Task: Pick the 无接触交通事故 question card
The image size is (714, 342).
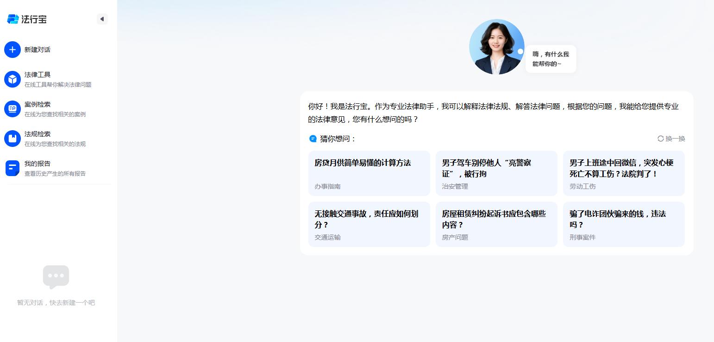Action: point(369,224)
